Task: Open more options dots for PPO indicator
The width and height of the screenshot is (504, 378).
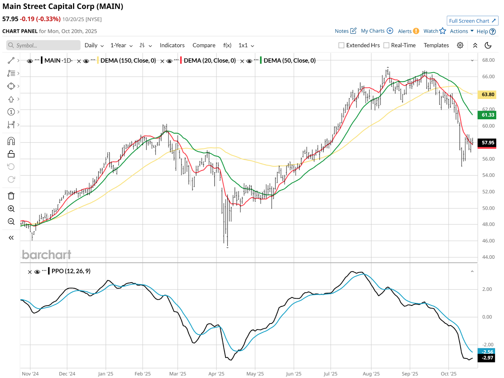Action: pyautogui.click(x=44, y=270)
